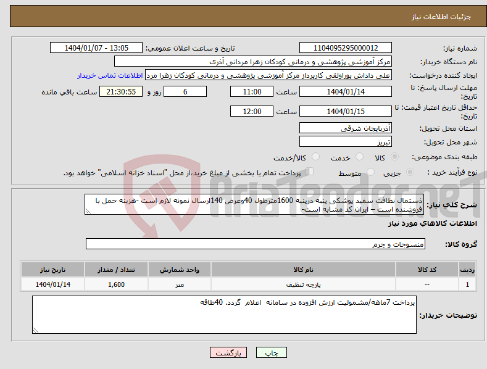Toggle the اسناد خزانه اسلامی payment checkbox
This screenshot has height=369, width=487.
point(310,171)
